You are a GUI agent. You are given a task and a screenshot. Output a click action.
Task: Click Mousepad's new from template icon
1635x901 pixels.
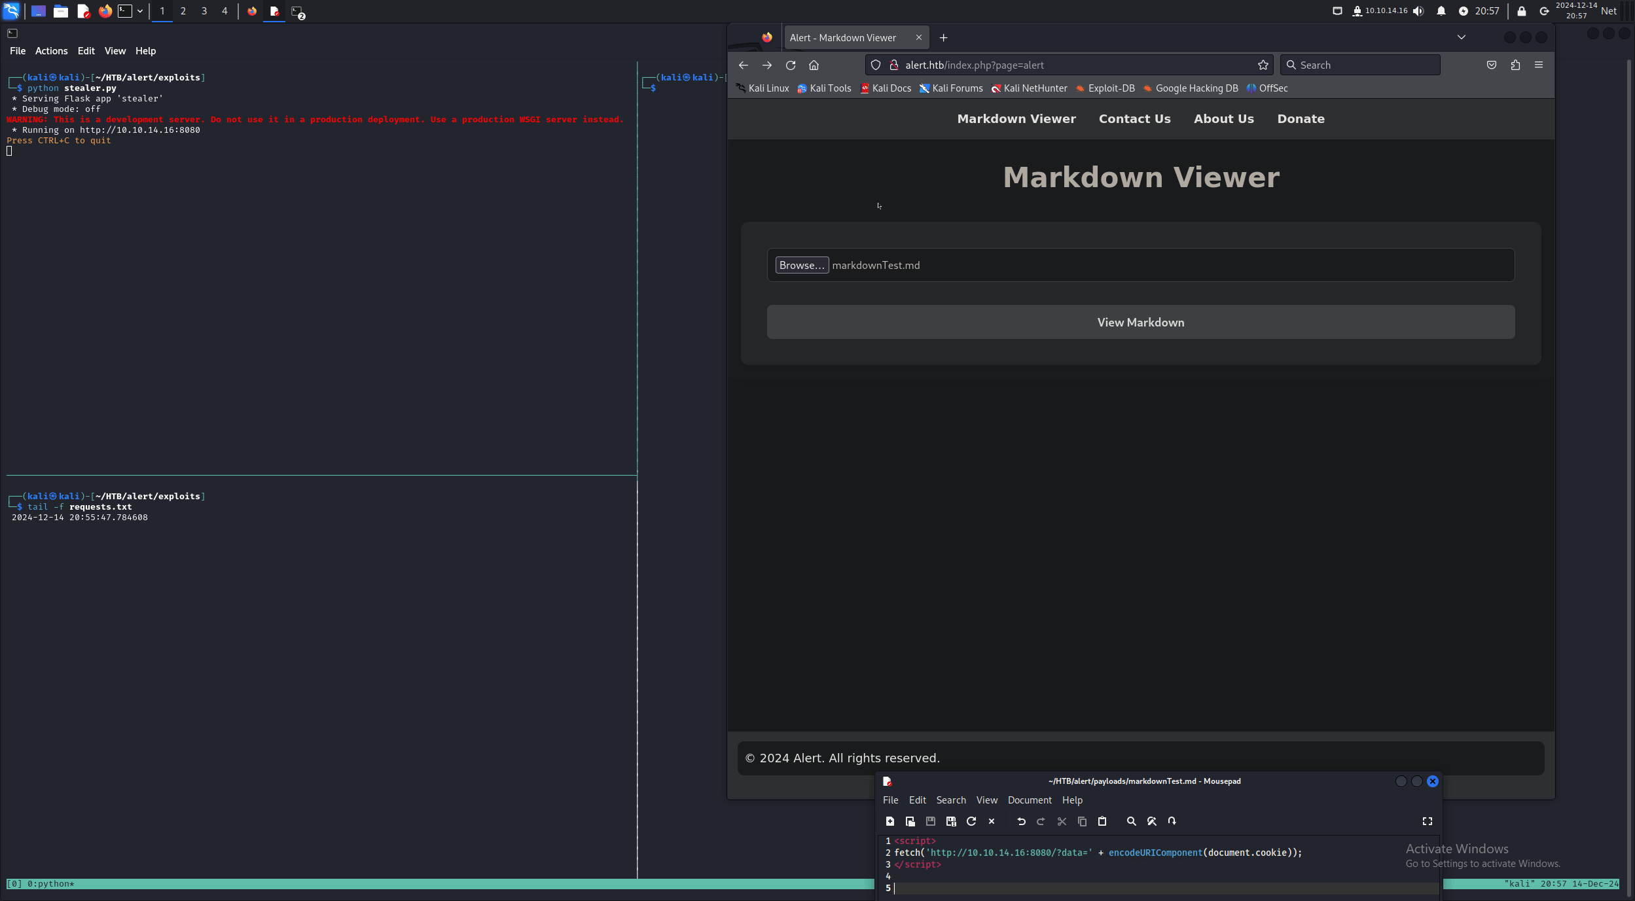click(910, 821)
